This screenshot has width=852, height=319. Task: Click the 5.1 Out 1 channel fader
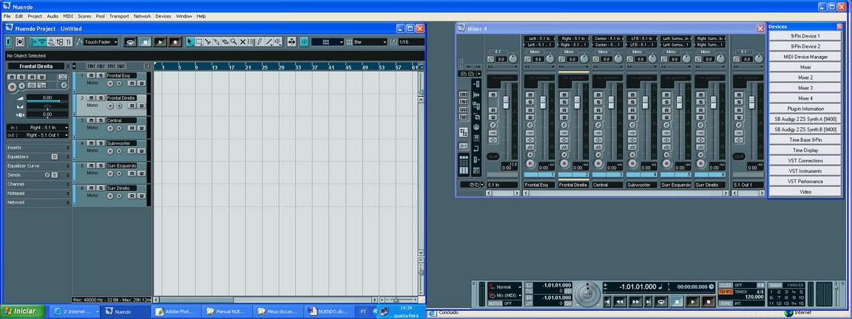pos(752,102)
